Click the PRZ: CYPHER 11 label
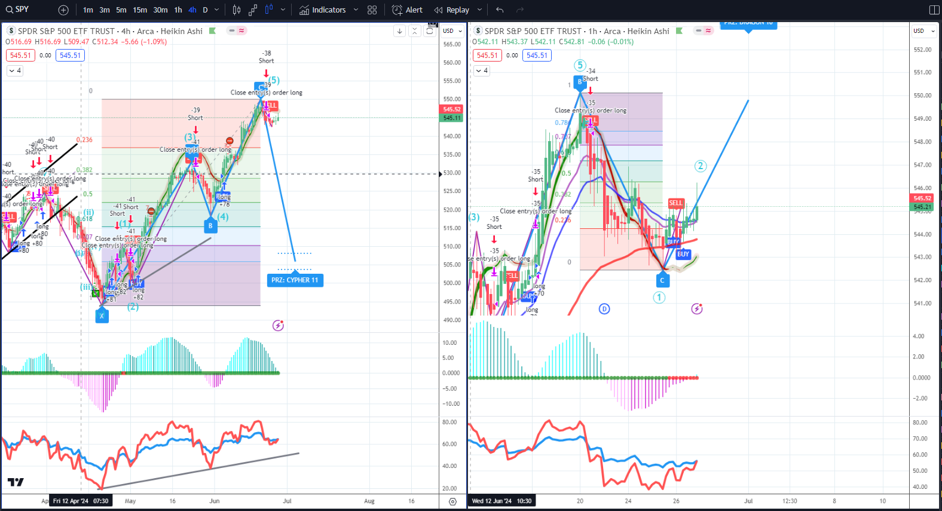 295,280
